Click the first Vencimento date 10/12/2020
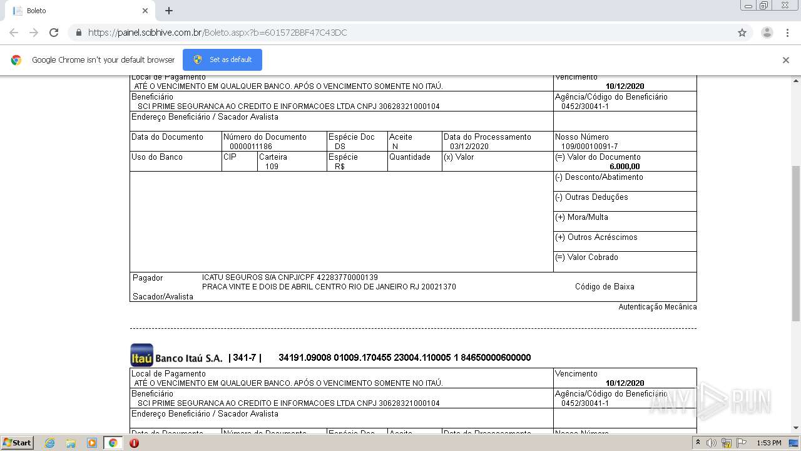Image resolution: width=801 pixels, height=451 pixels. 625,86
